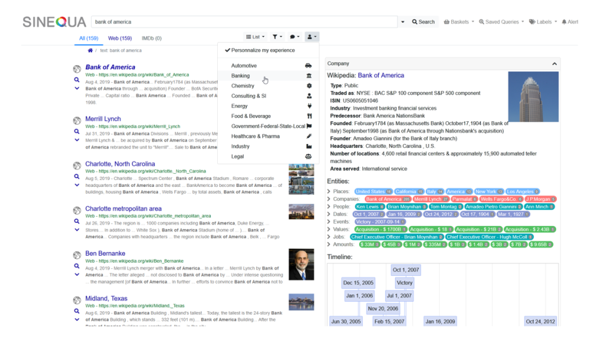Click the Search button
606x341 pixels.
tap(423, 22)
